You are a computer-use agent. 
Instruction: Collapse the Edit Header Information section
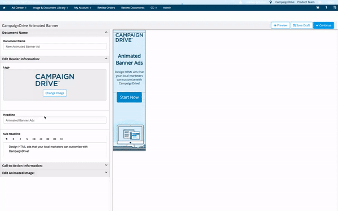[x=106, y=59]
